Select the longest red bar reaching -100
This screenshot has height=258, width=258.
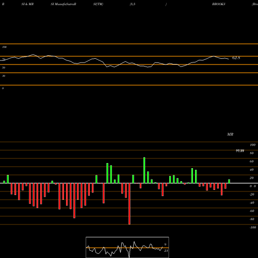tap(130, 204)
